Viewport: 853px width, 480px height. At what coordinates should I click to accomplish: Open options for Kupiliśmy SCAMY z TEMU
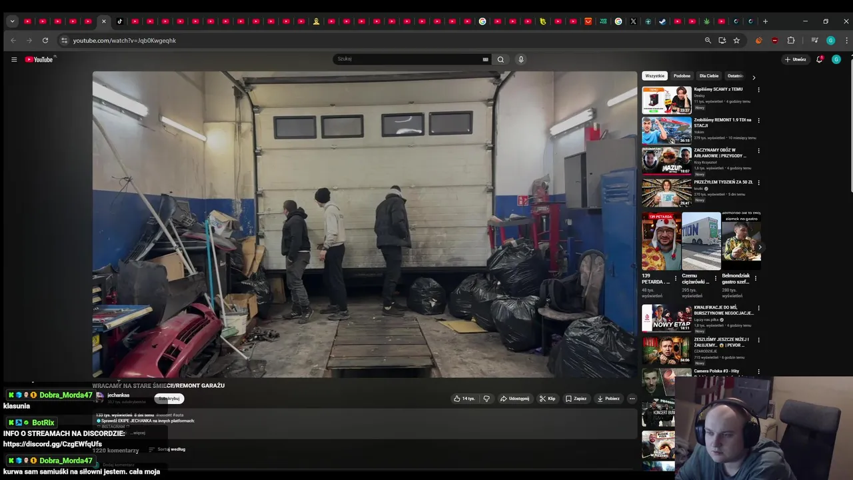tap(758, 89)
